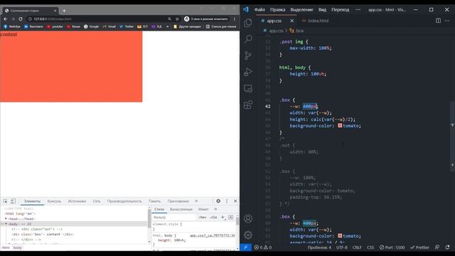Open DevTools settings gear
The width and height of the screenshot is (455, 256).
(218, 201)
